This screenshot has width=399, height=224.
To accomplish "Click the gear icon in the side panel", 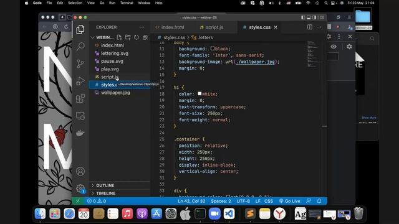I will pos(349,47).
